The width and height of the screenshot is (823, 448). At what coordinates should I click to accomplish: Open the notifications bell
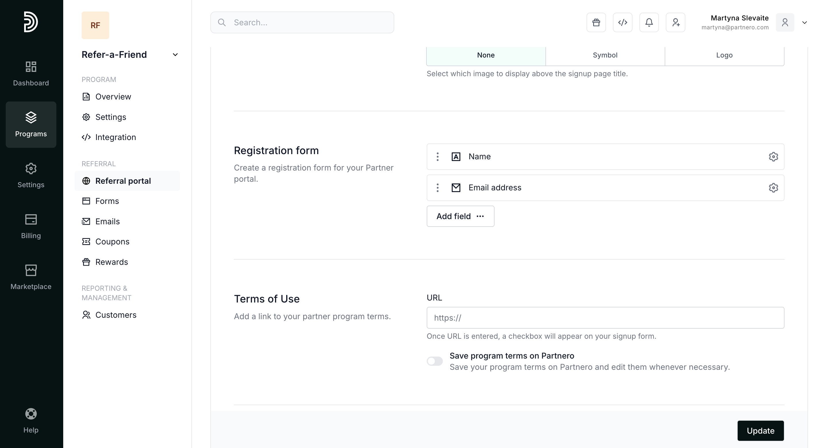649,22
